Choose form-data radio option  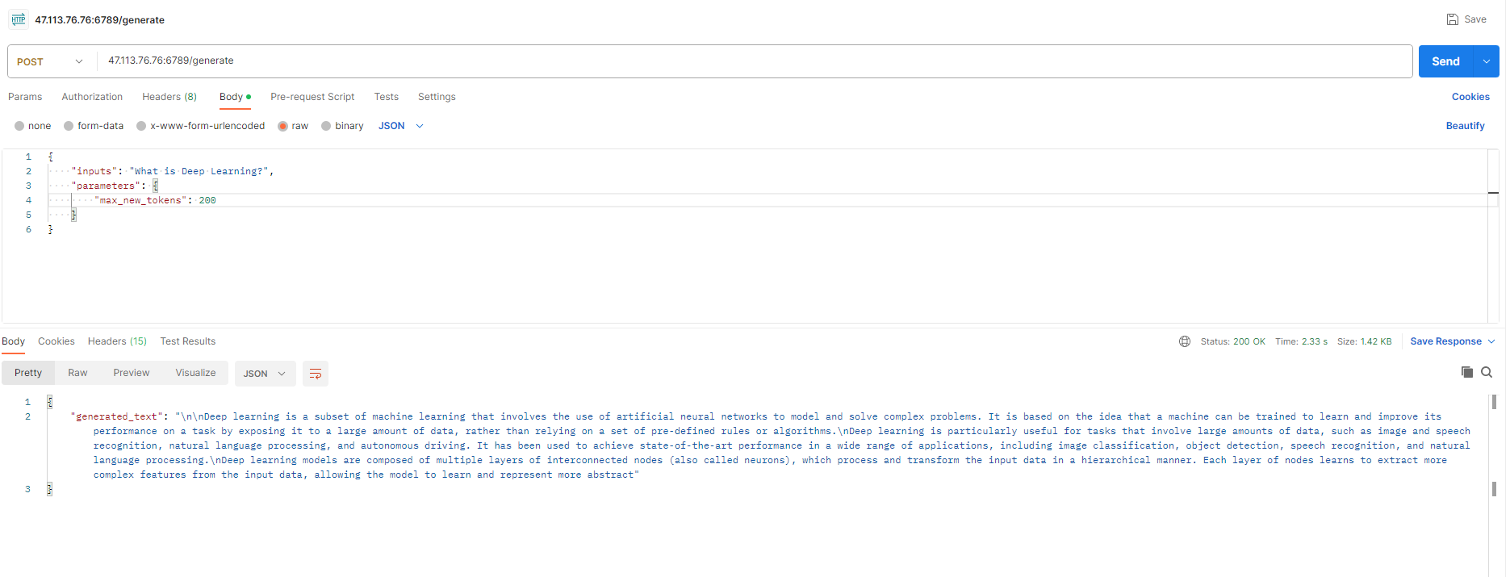coord(69,126)
